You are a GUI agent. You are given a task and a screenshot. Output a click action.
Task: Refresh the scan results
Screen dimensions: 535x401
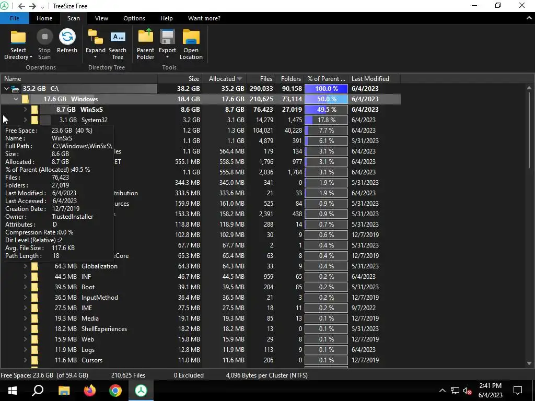pos(67,42)
